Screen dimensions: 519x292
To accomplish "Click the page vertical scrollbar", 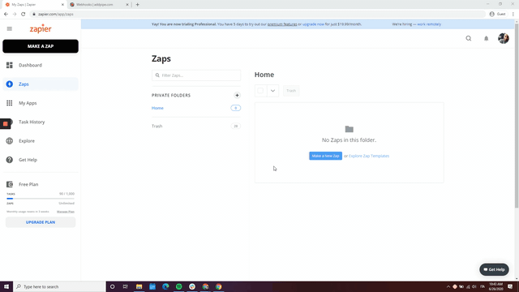I will (x=517, y=116).
